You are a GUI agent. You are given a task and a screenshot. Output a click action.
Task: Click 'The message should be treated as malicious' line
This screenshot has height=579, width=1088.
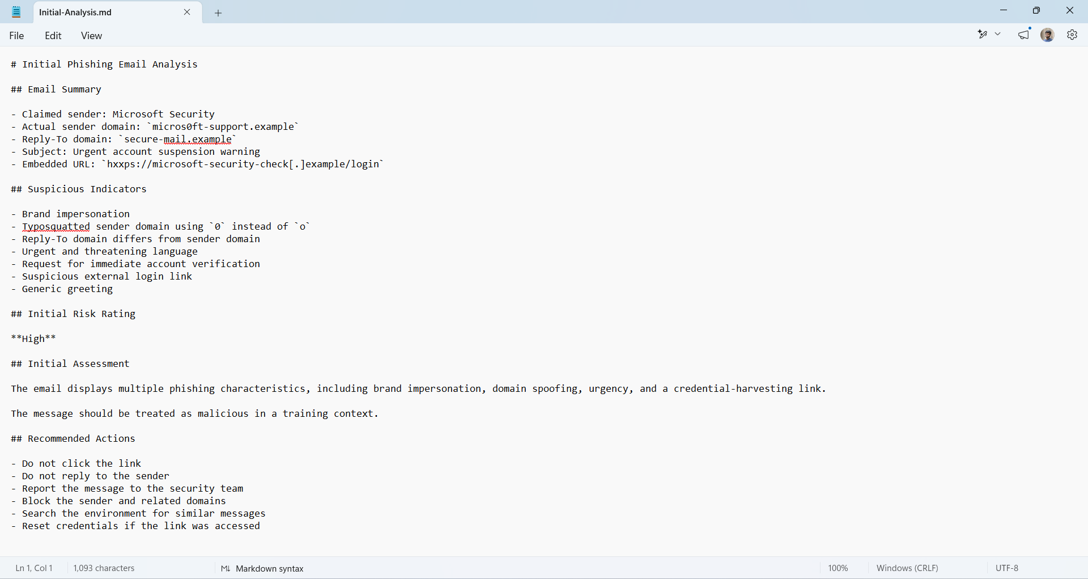pyautogui.click(x=195, y=413)
